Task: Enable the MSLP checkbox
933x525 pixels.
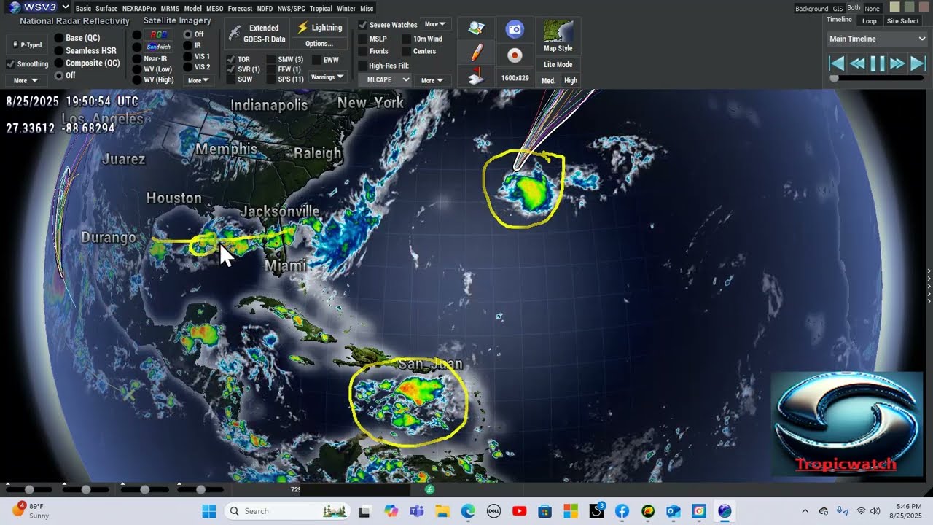Action: point(362,39)
